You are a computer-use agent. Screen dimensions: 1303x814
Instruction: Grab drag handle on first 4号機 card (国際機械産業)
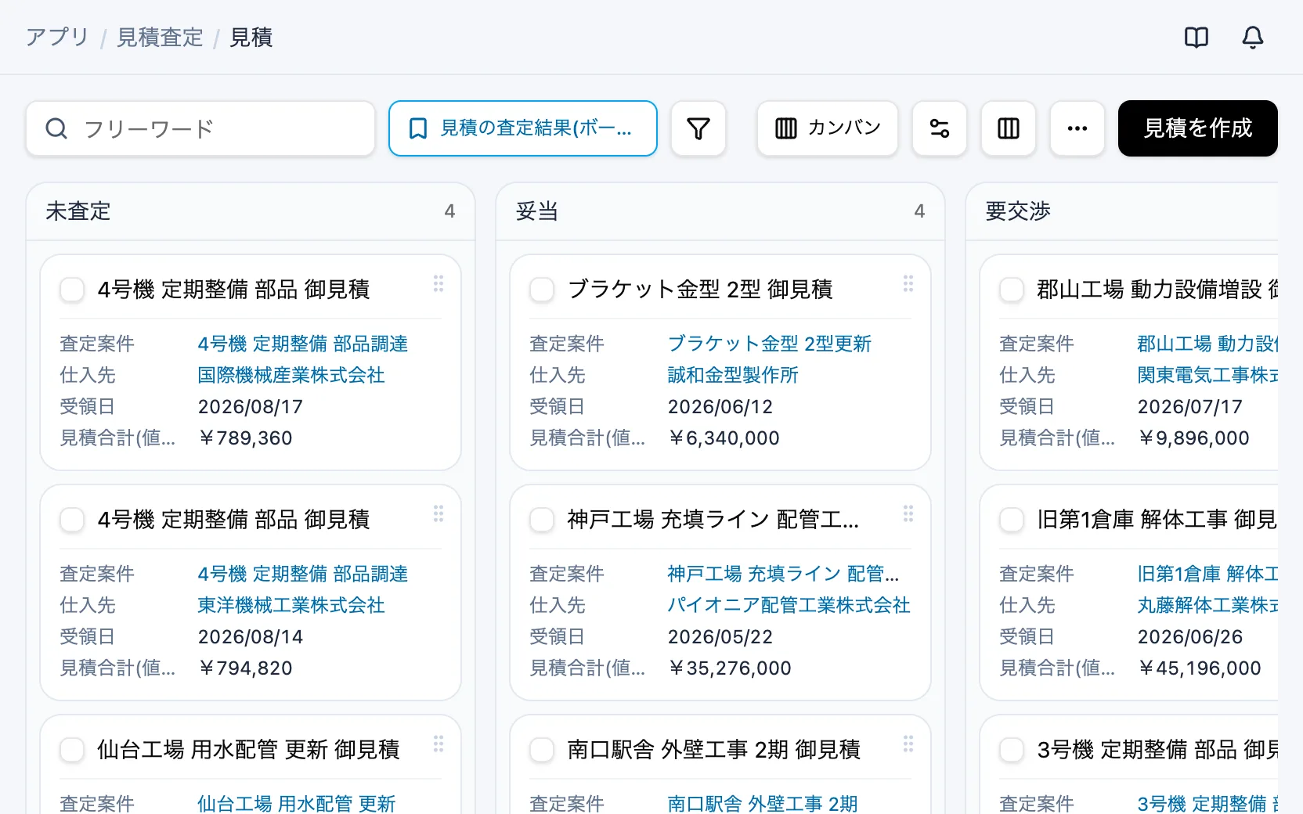[x=439, y=283]
